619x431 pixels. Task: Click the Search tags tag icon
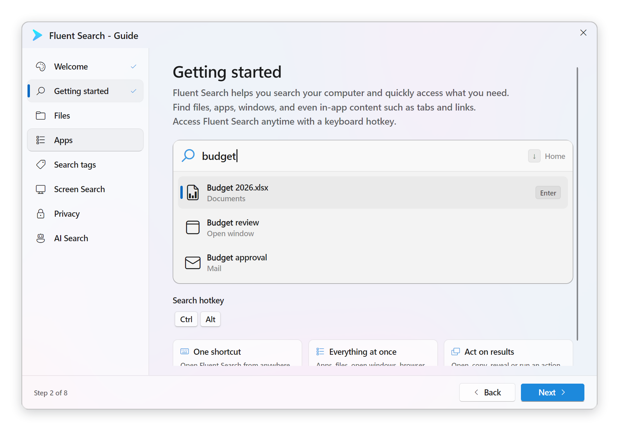[x=41, y=165]
